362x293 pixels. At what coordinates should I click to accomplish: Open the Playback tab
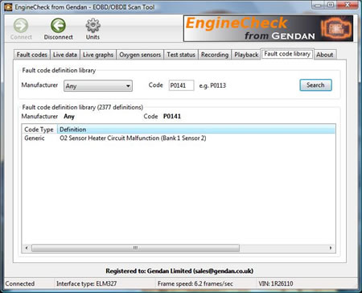(x=246, y=55)
